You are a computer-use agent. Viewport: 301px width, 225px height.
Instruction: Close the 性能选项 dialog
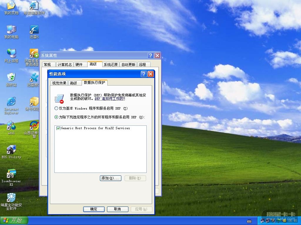[x=151, y=74]
